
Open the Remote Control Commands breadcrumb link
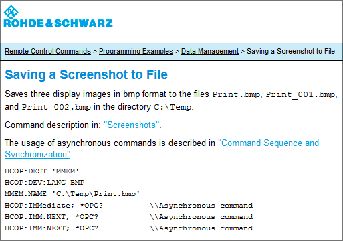click(47, 51)
